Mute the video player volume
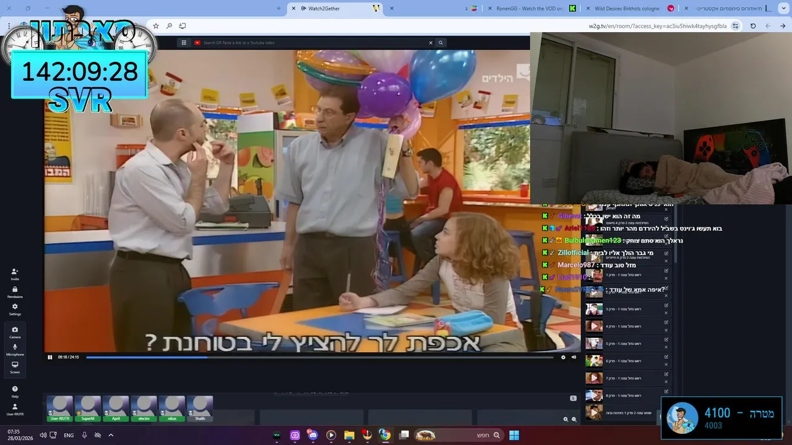This screenshot has height=445, width=792. point(574,357)
